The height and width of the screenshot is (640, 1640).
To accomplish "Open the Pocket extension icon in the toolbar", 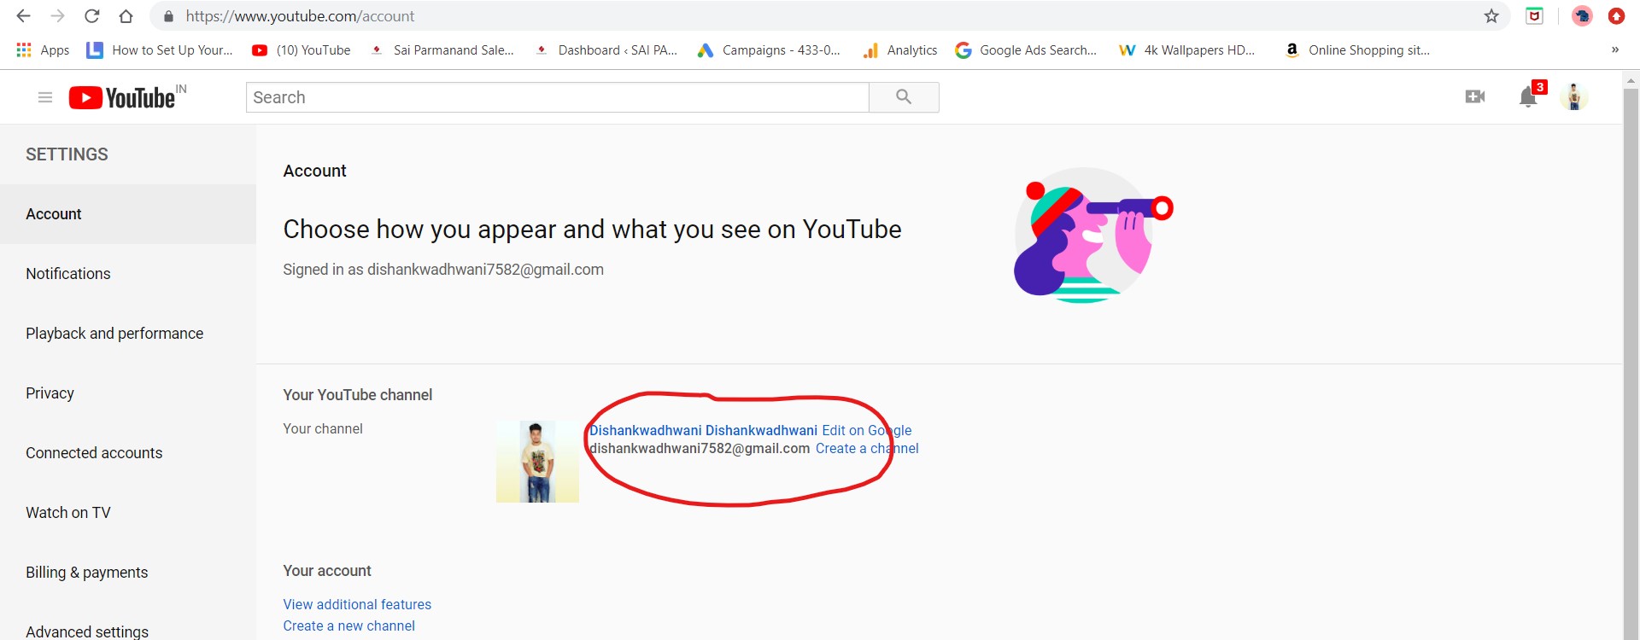I will coord(1534,16).
